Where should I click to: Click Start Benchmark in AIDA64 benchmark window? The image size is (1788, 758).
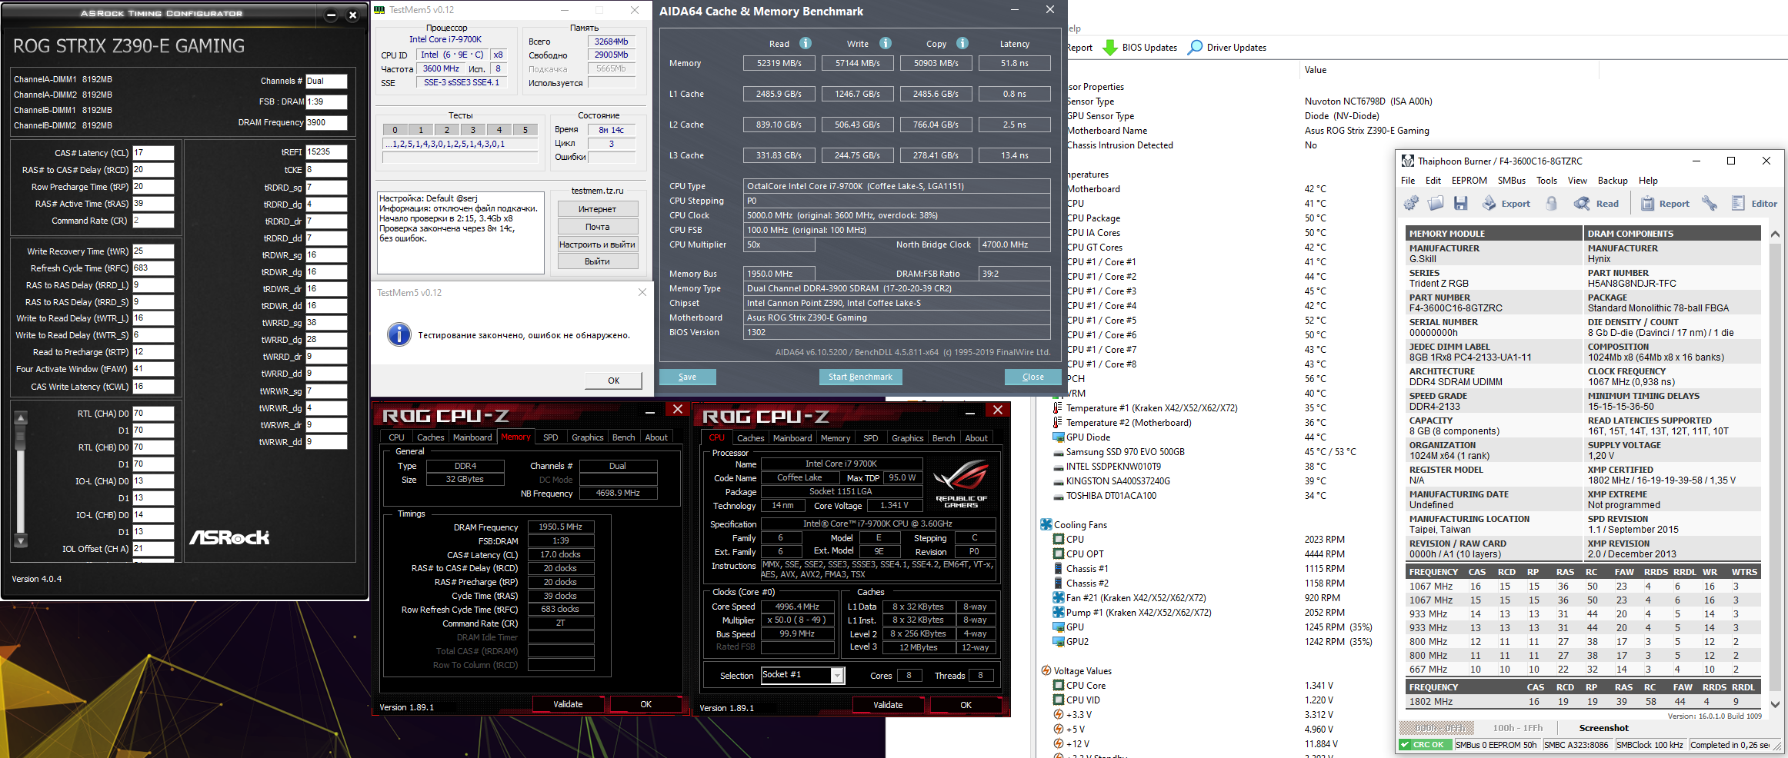point(860,377)
